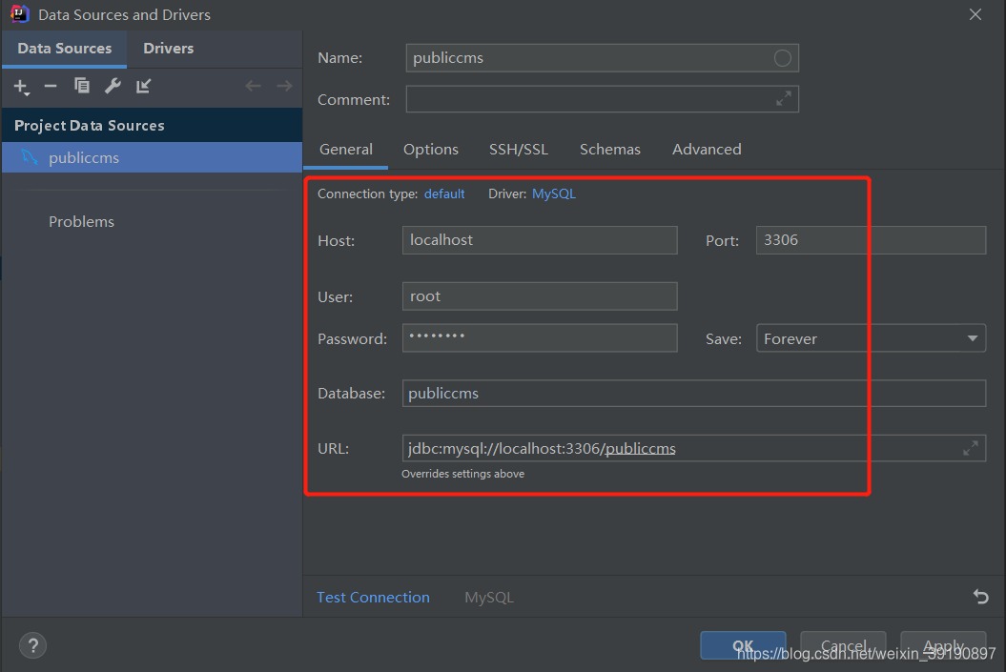
Task: Click the Project Data Sources header
Action: tap(152, 125)
